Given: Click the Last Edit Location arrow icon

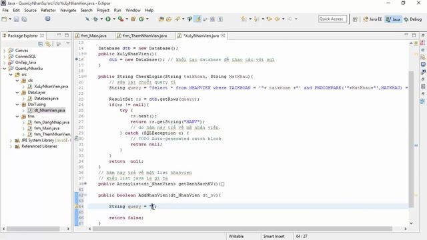Looking at the screenshot, I should pos(270,19).
